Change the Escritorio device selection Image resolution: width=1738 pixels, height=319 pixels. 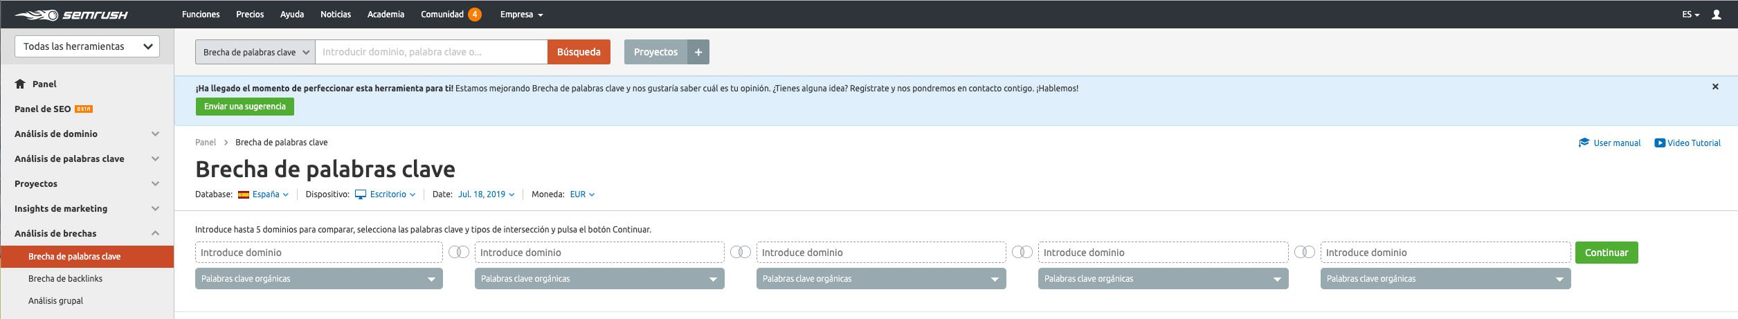(392, 194)
